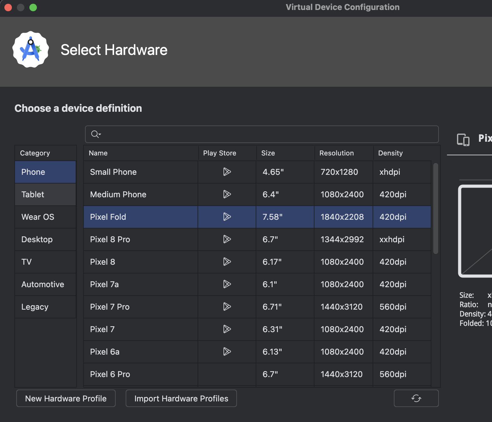Image resolution: width=492 pixels, height=422 pixels.
Task: Select the Phone category
Action: pos(45,172)
